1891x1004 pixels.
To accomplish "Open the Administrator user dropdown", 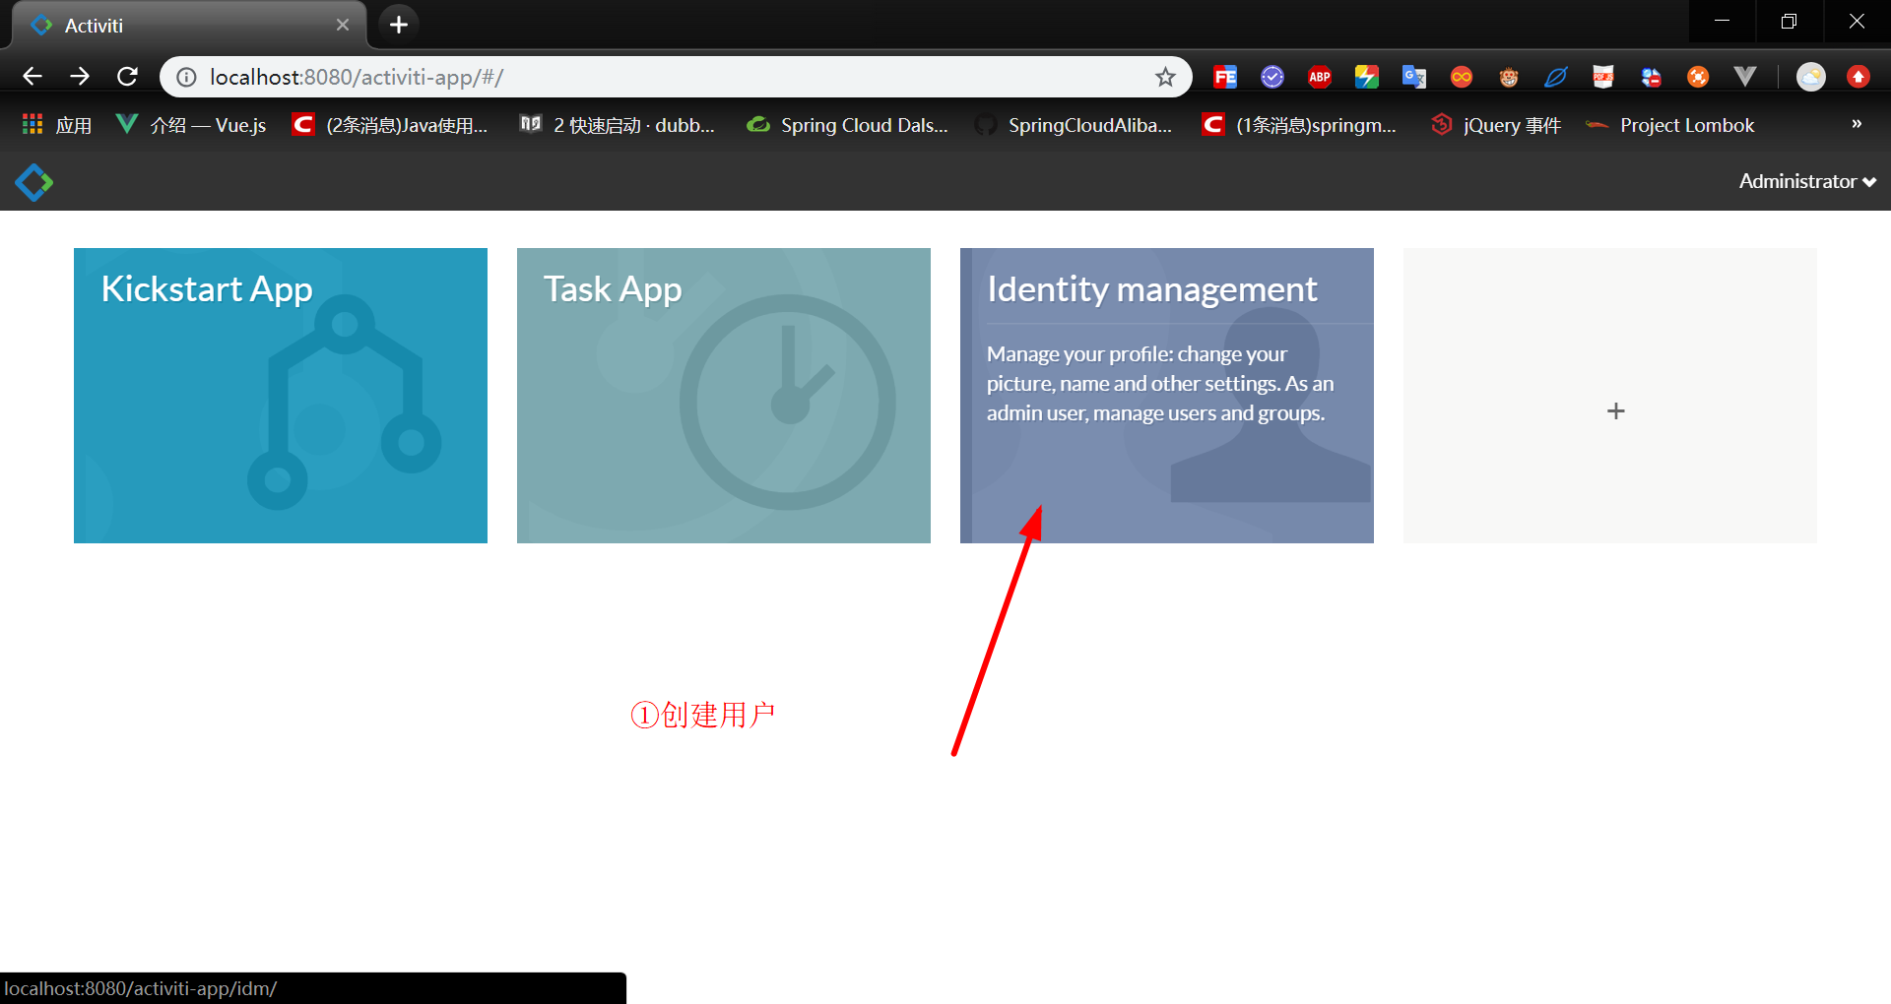I will [1806, 181].
